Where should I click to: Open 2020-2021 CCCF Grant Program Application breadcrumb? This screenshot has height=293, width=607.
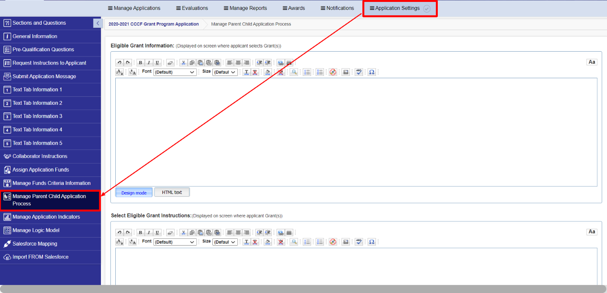pyautogui.click(x=154, y=24)
